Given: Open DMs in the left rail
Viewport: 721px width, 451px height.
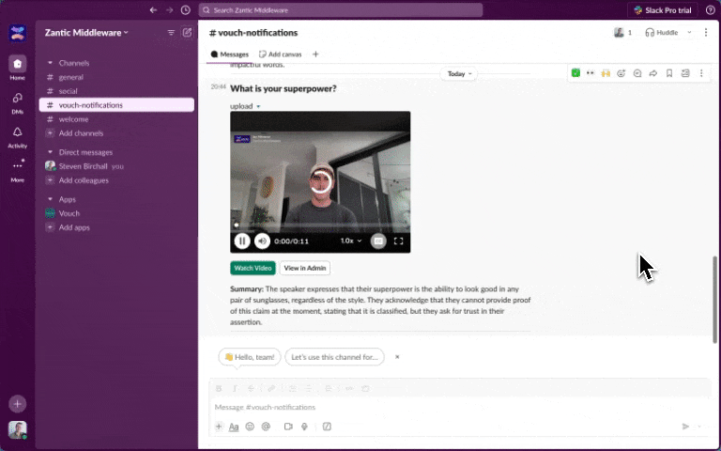Looking at the screenshot, I should tap(18, 103).
